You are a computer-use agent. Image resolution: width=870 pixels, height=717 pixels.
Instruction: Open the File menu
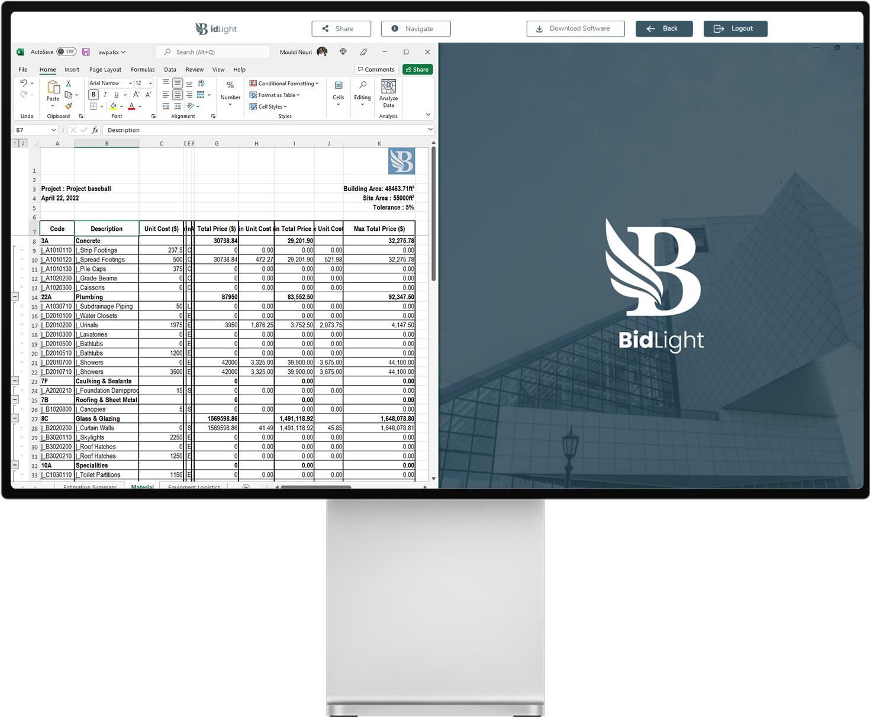(23, 70)
